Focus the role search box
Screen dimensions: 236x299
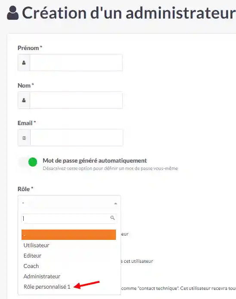pos(69,218)
